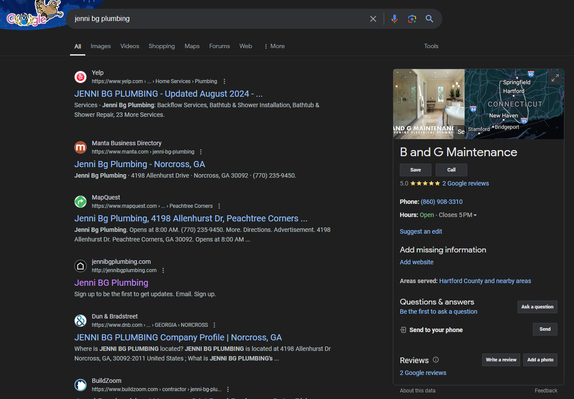Open the three-dot menu for Manta result
The height and width of the screenshot is (399, 574).
(x=201, y=152)
